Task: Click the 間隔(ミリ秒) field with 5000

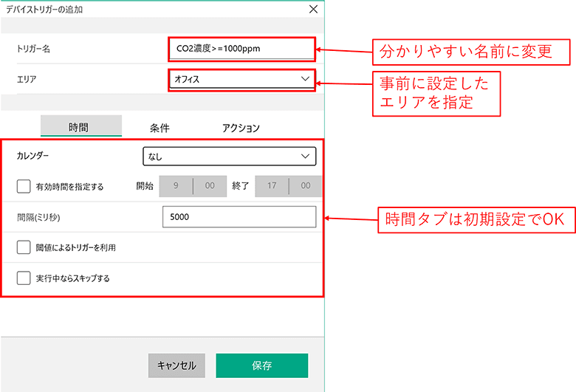Action: [x=239, y=217]
